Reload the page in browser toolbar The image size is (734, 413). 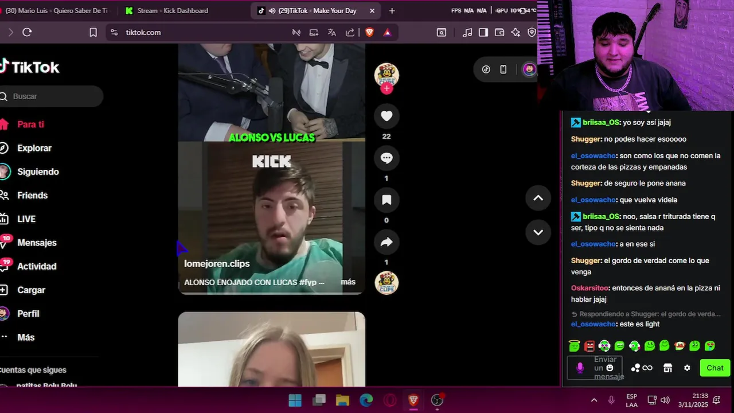27,33
